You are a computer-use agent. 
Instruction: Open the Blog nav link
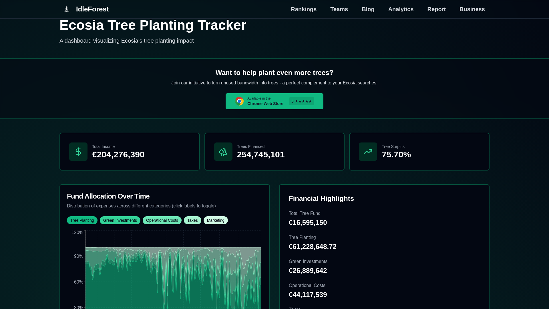[368, 9]
